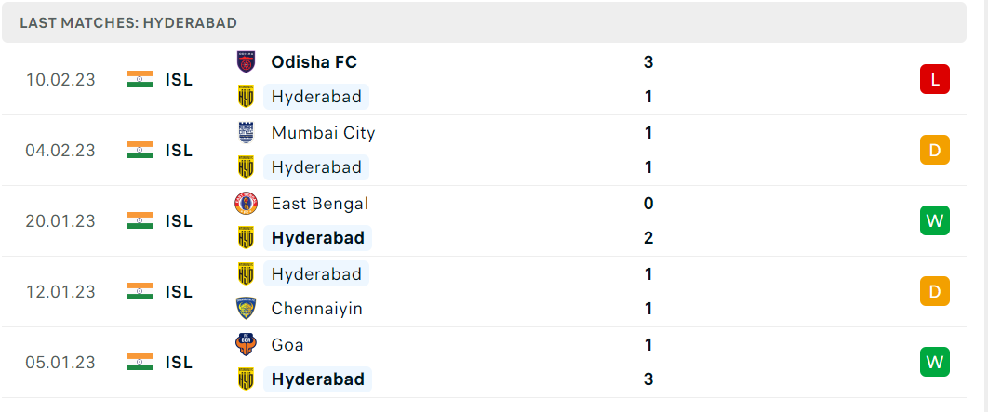
Task: Open the Mumbai City team link
Action: pos(323,133)
